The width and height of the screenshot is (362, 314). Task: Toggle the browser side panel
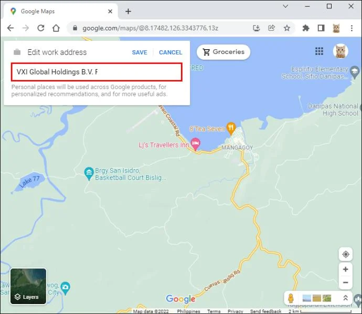321,28
